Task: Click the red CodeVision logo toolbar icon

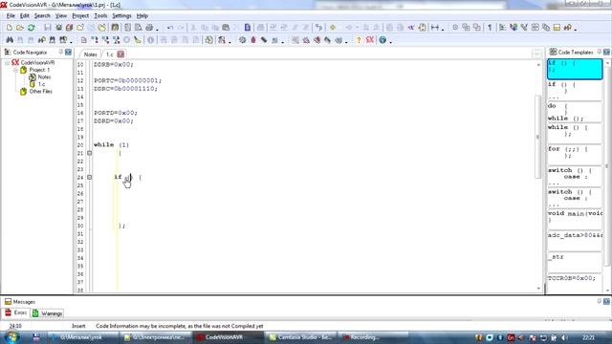Action: (370, 40)
